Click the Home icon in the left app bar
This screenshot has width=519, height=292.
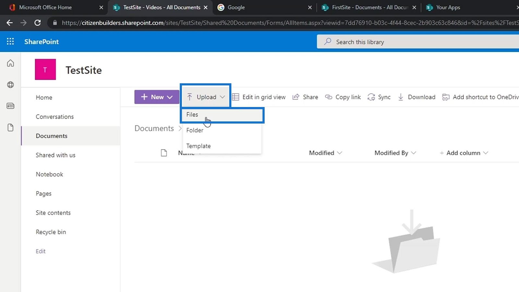[x=10, y=63]
